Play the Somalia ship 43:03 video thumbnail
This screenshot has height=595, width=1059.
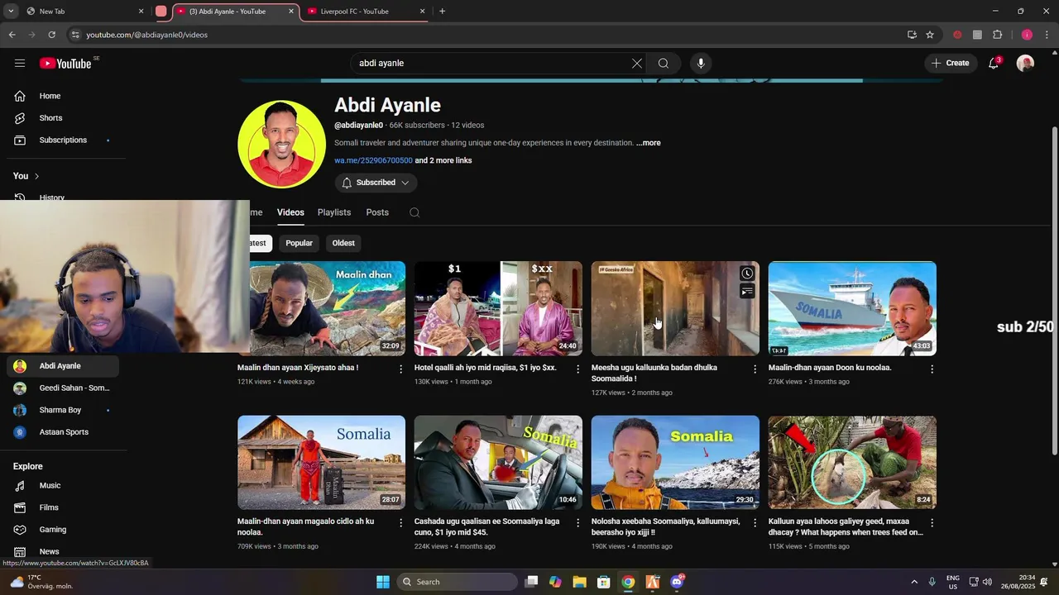[x=852, y=308]
